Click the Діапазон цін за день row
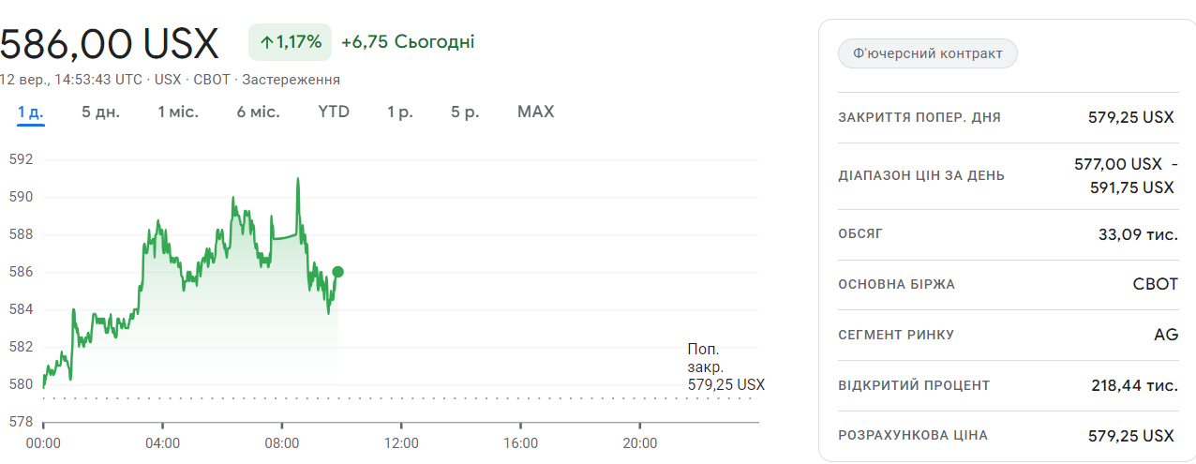Image resolution: width=1196 pixels, height=464 pixels. coord(1006,175)
